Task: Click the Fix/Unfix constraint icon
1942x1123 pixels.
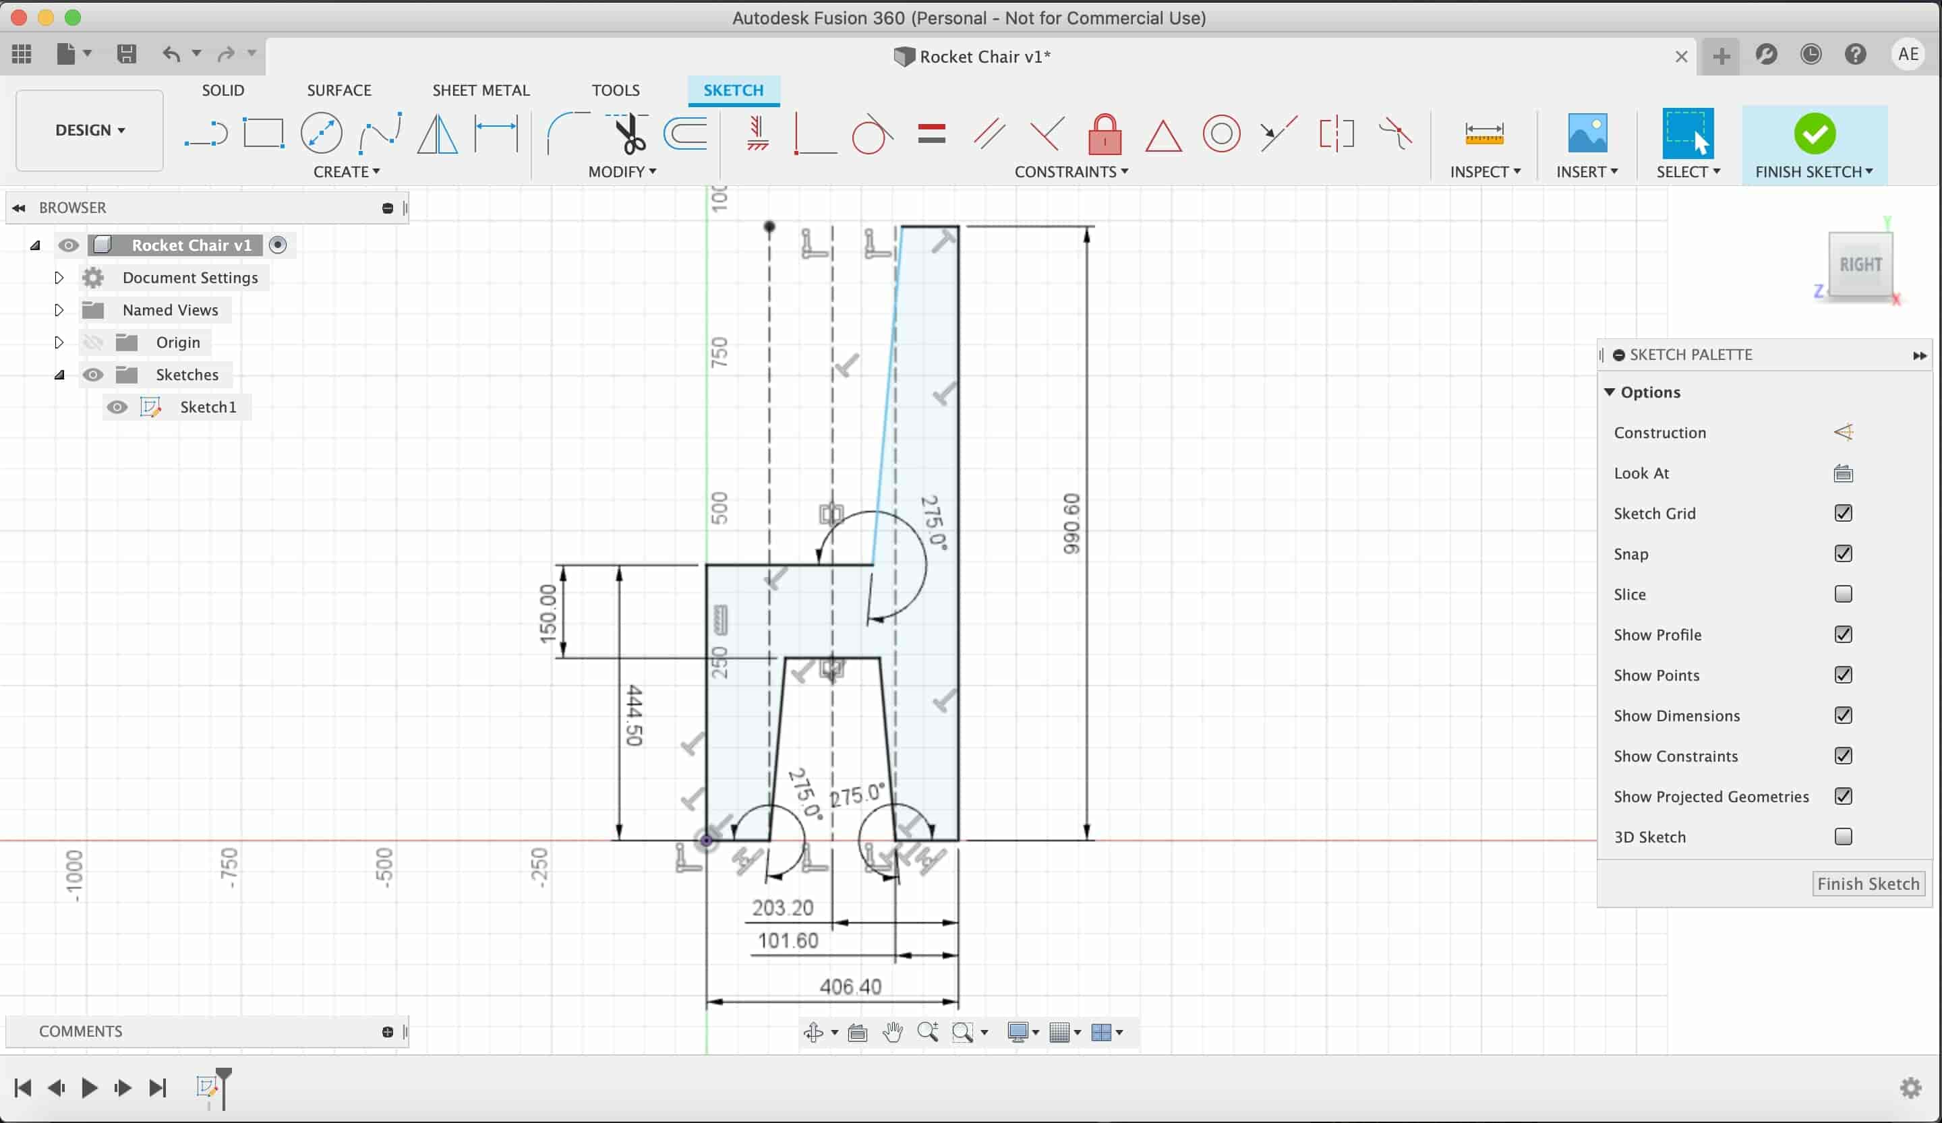Action: pos(1103,132)
